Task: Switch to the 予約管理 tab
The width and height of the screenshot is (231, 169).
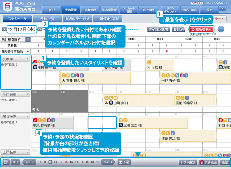Action: 71,10
